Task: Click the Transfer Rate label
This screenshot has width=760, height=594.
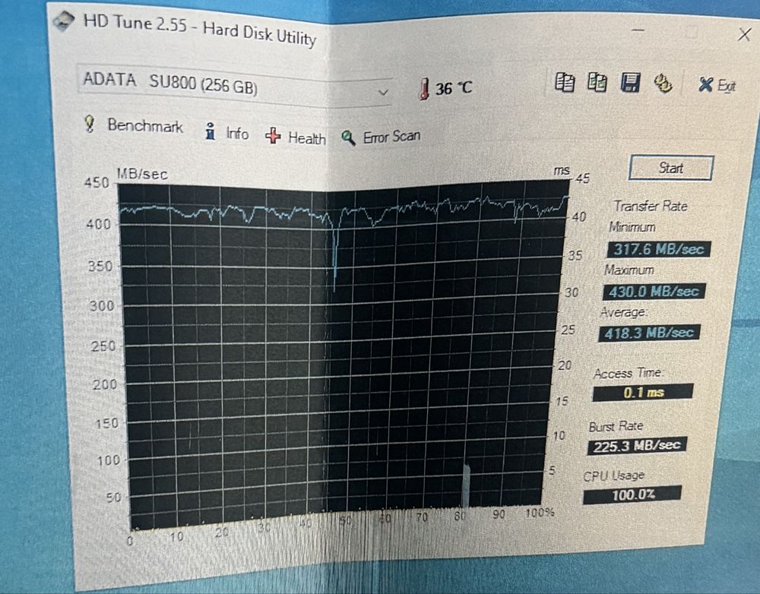Action: (x=651, y=206)
